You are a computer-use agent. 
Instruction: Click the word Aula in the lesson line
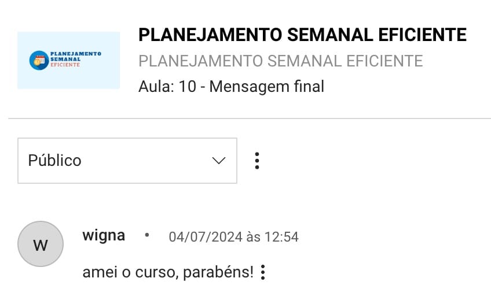point(156,87)
